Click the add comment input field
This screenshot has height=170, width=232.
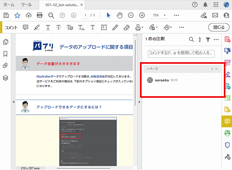[181, 54]
